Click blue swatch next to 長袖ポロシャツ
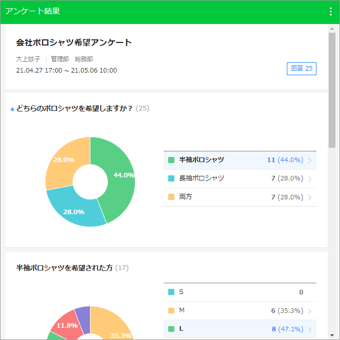 pos(171,178)
